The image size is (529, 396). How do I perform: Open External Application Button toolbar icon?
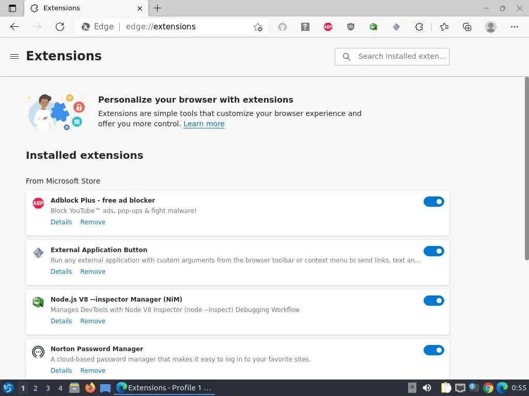(x=396, y=27)
